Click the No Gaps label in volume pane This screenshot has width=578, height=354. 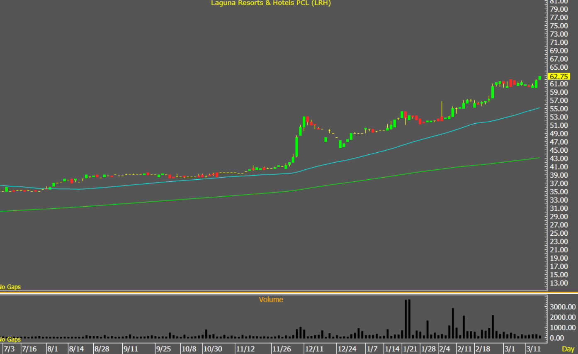10,339
